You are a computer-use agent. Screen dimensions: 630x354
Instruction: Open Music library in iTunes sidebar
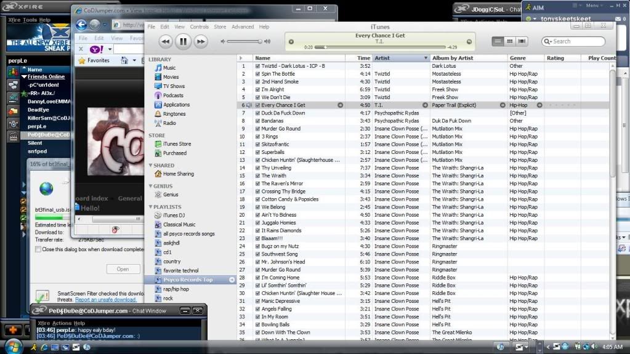169,68
